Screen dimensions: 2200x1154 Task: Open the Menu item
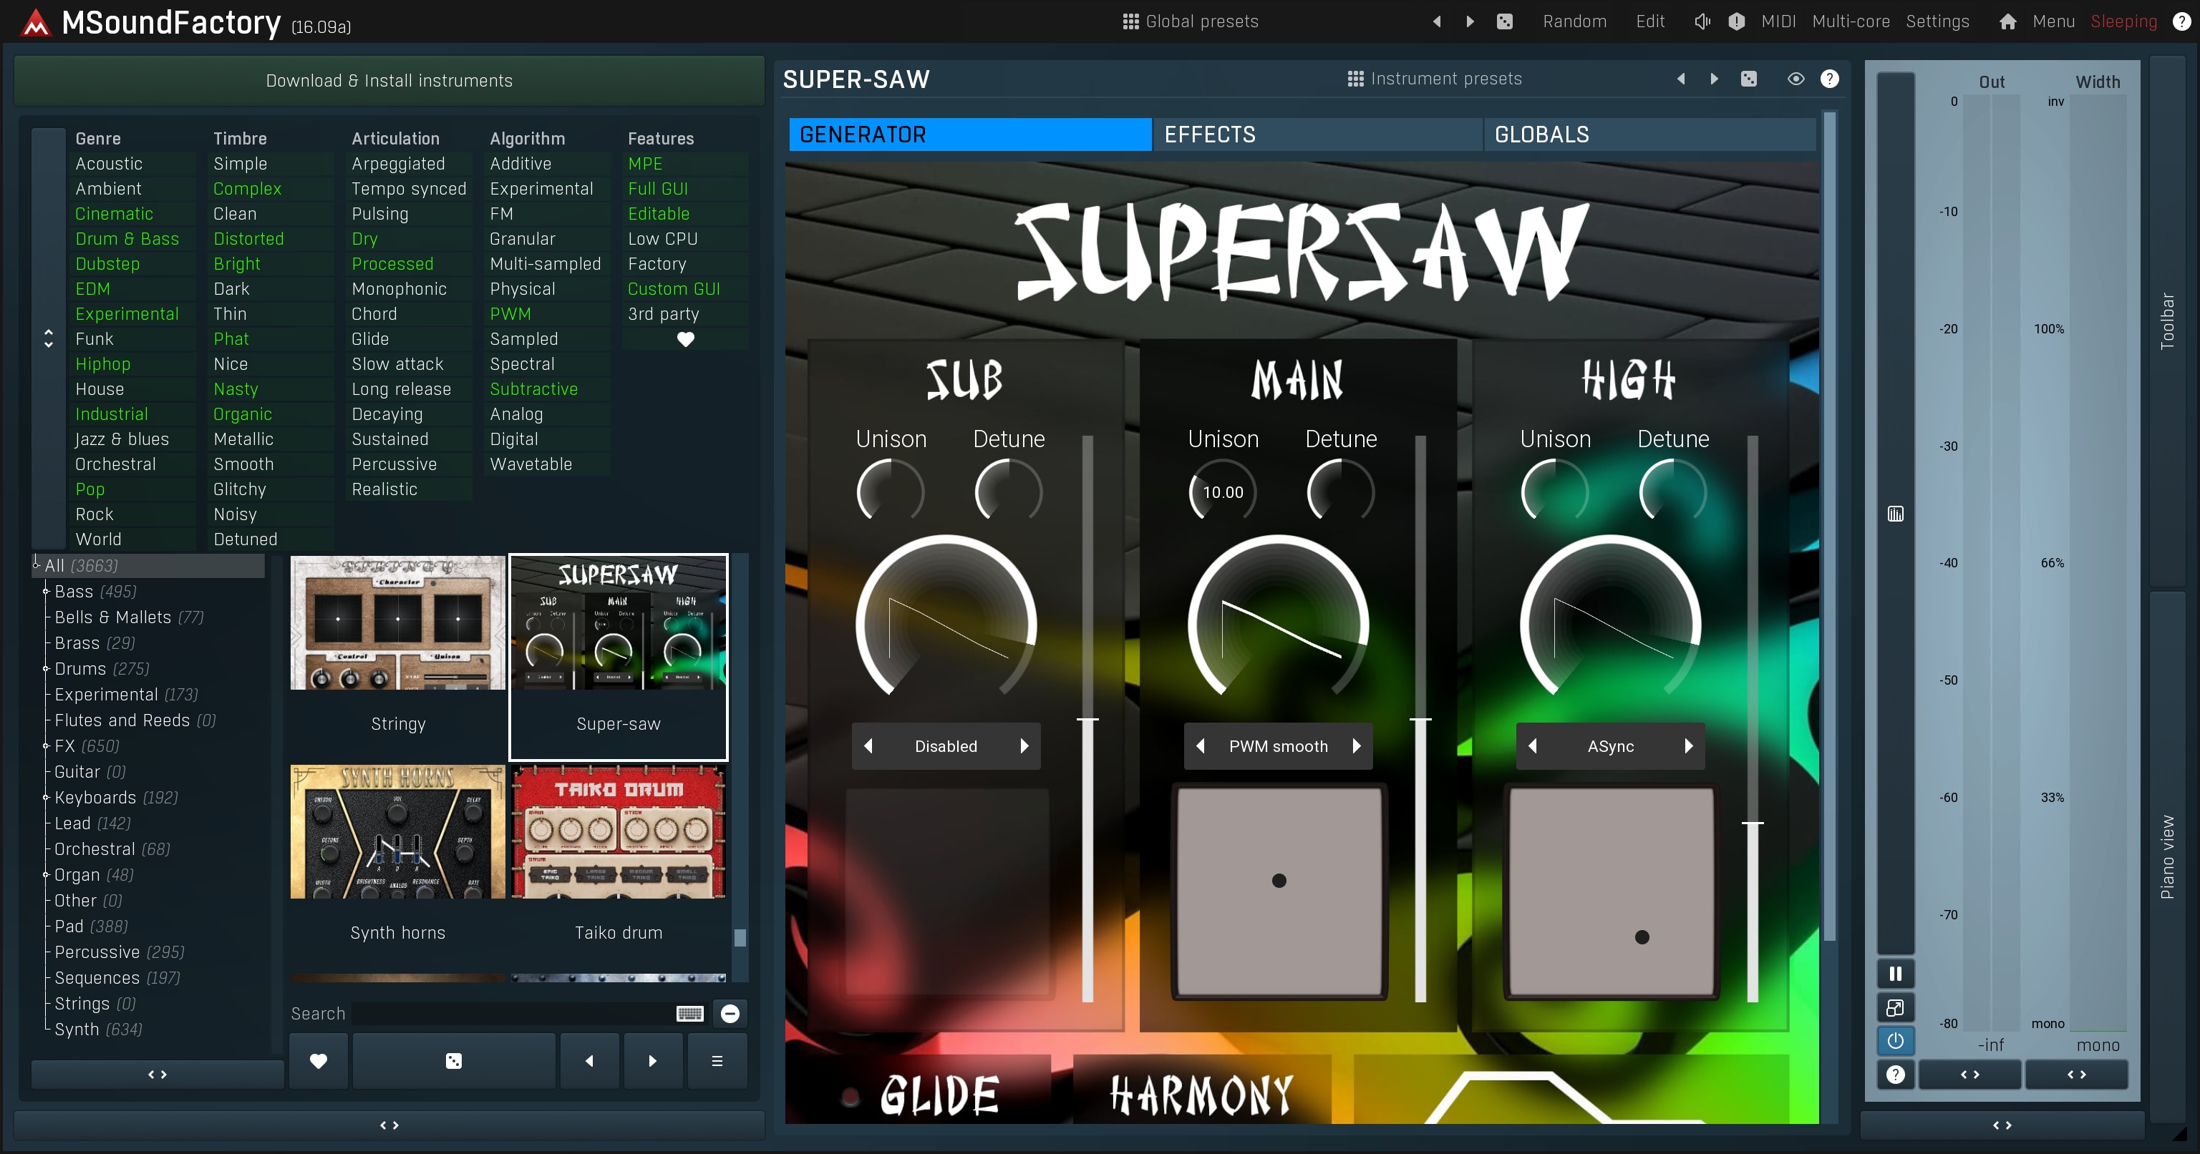[2053, 21]
